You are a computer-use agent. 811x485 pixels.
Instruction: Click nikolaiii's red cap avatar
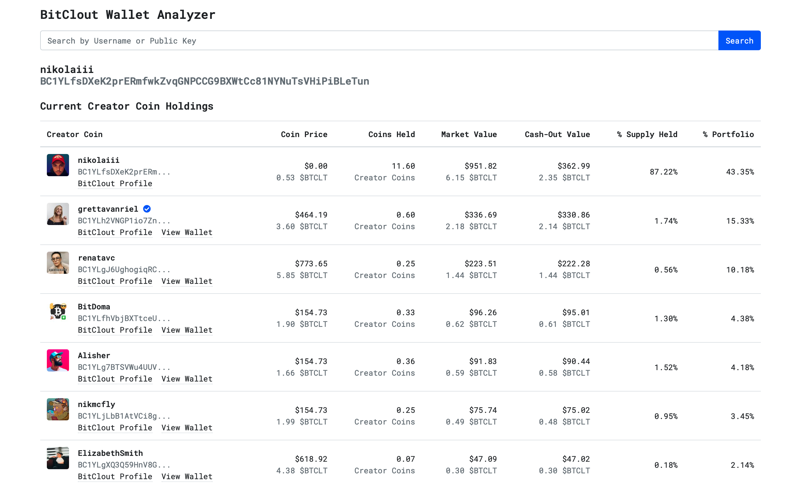[58, 165]
